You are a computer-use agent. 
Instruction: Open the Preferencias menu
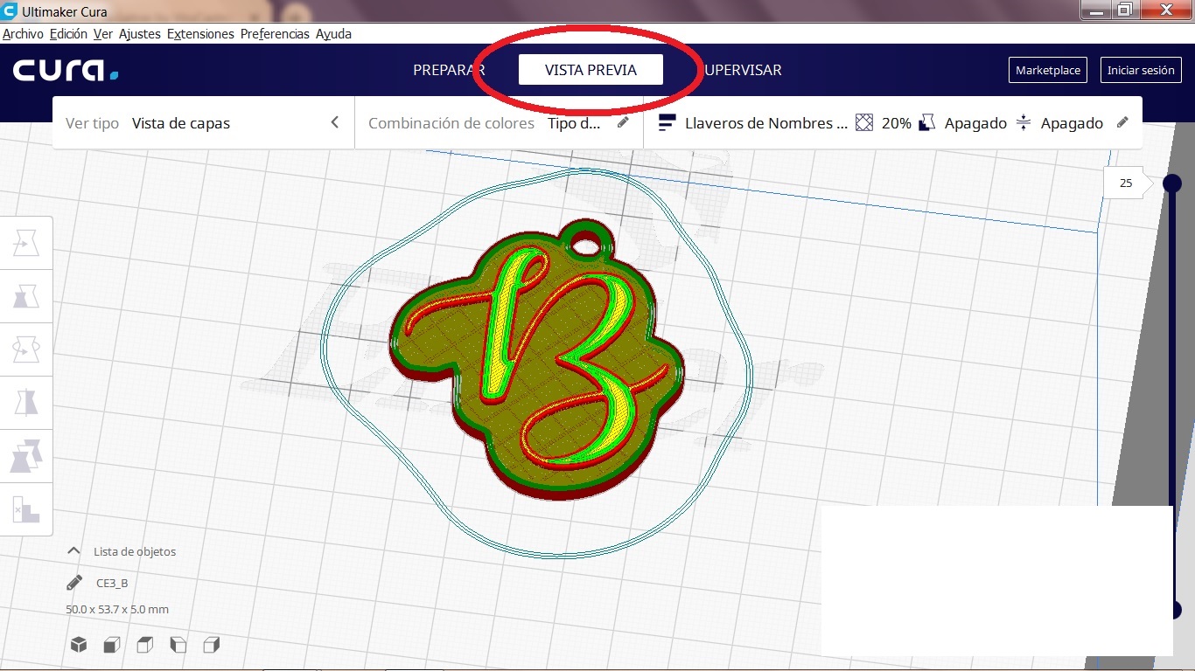(275, 34)
